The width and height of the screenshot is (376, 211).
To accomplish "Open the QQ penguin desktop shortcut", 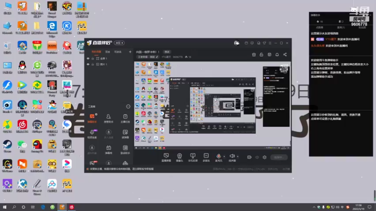I will [x=22, y=67].
